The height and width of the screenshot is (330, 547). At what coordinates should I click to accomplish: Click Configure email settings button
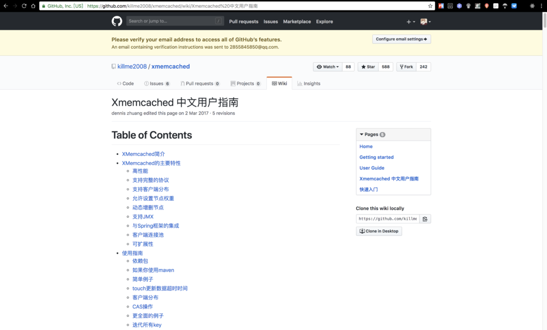point(401,39)
